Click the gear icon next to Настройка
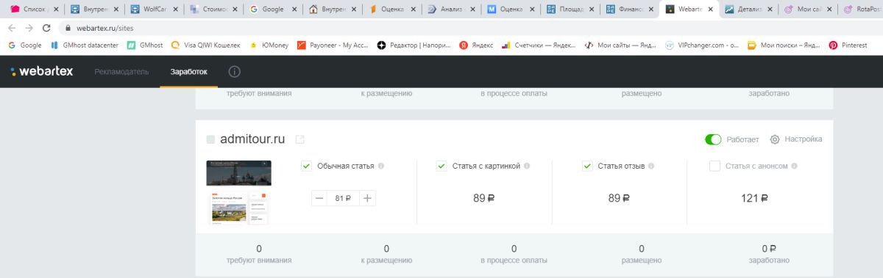883x278 pixels. coord(775,139)
